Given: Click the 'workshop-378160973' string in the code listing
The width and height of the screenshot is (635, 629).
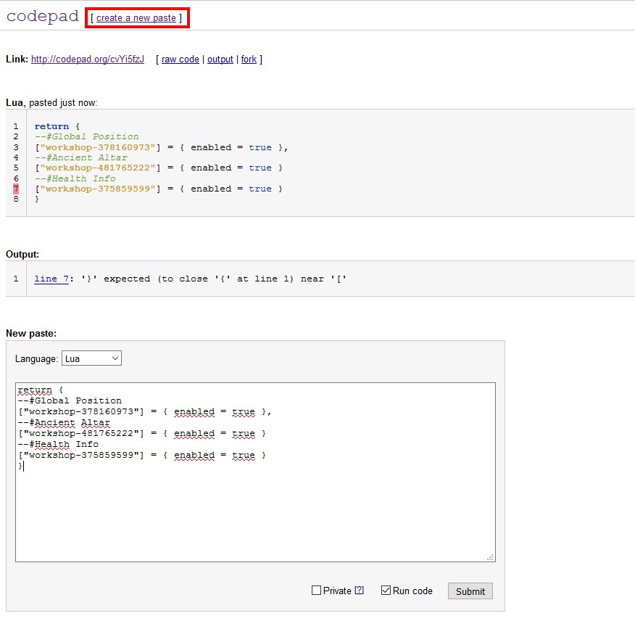Looking at the screenshot, I should click(98, 147).
